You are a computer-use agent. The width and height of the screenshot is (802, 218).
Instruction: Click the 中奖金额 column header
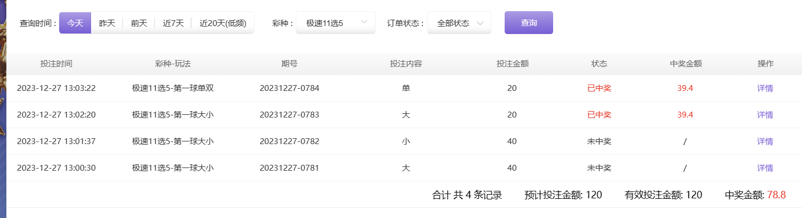(685, 64)
